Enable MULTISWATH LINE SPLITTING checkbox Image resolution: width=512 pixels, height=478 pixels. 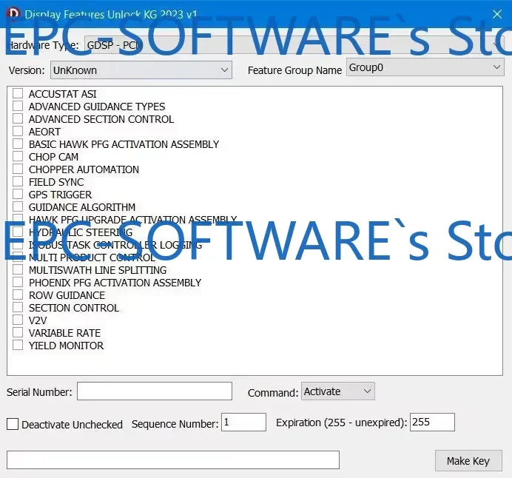click(18, 269)
